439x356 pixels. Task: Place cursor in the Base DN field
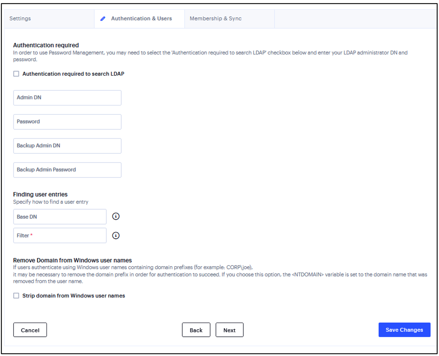60,216
